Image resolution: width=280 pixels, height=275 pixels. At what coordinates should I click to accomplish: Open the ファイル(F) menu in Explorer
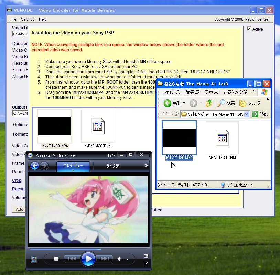(x=172, y=92)
